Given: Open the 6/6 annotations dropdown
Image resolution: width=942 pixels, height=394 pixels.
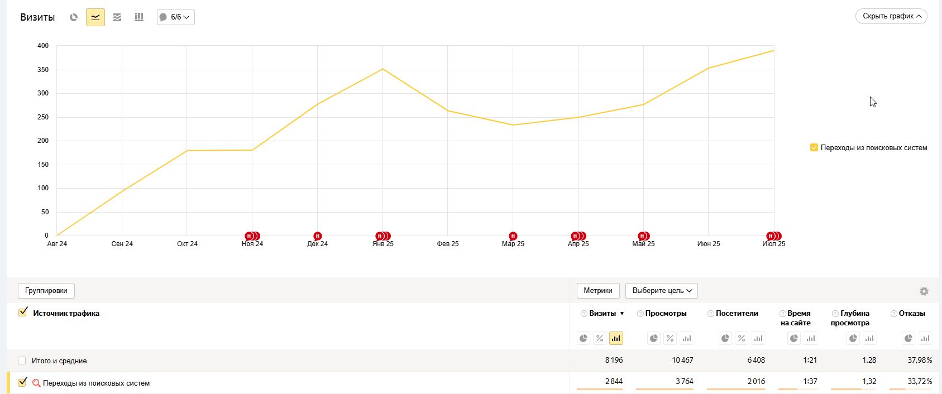Looking at the screenshot, I should click(175, 17).
